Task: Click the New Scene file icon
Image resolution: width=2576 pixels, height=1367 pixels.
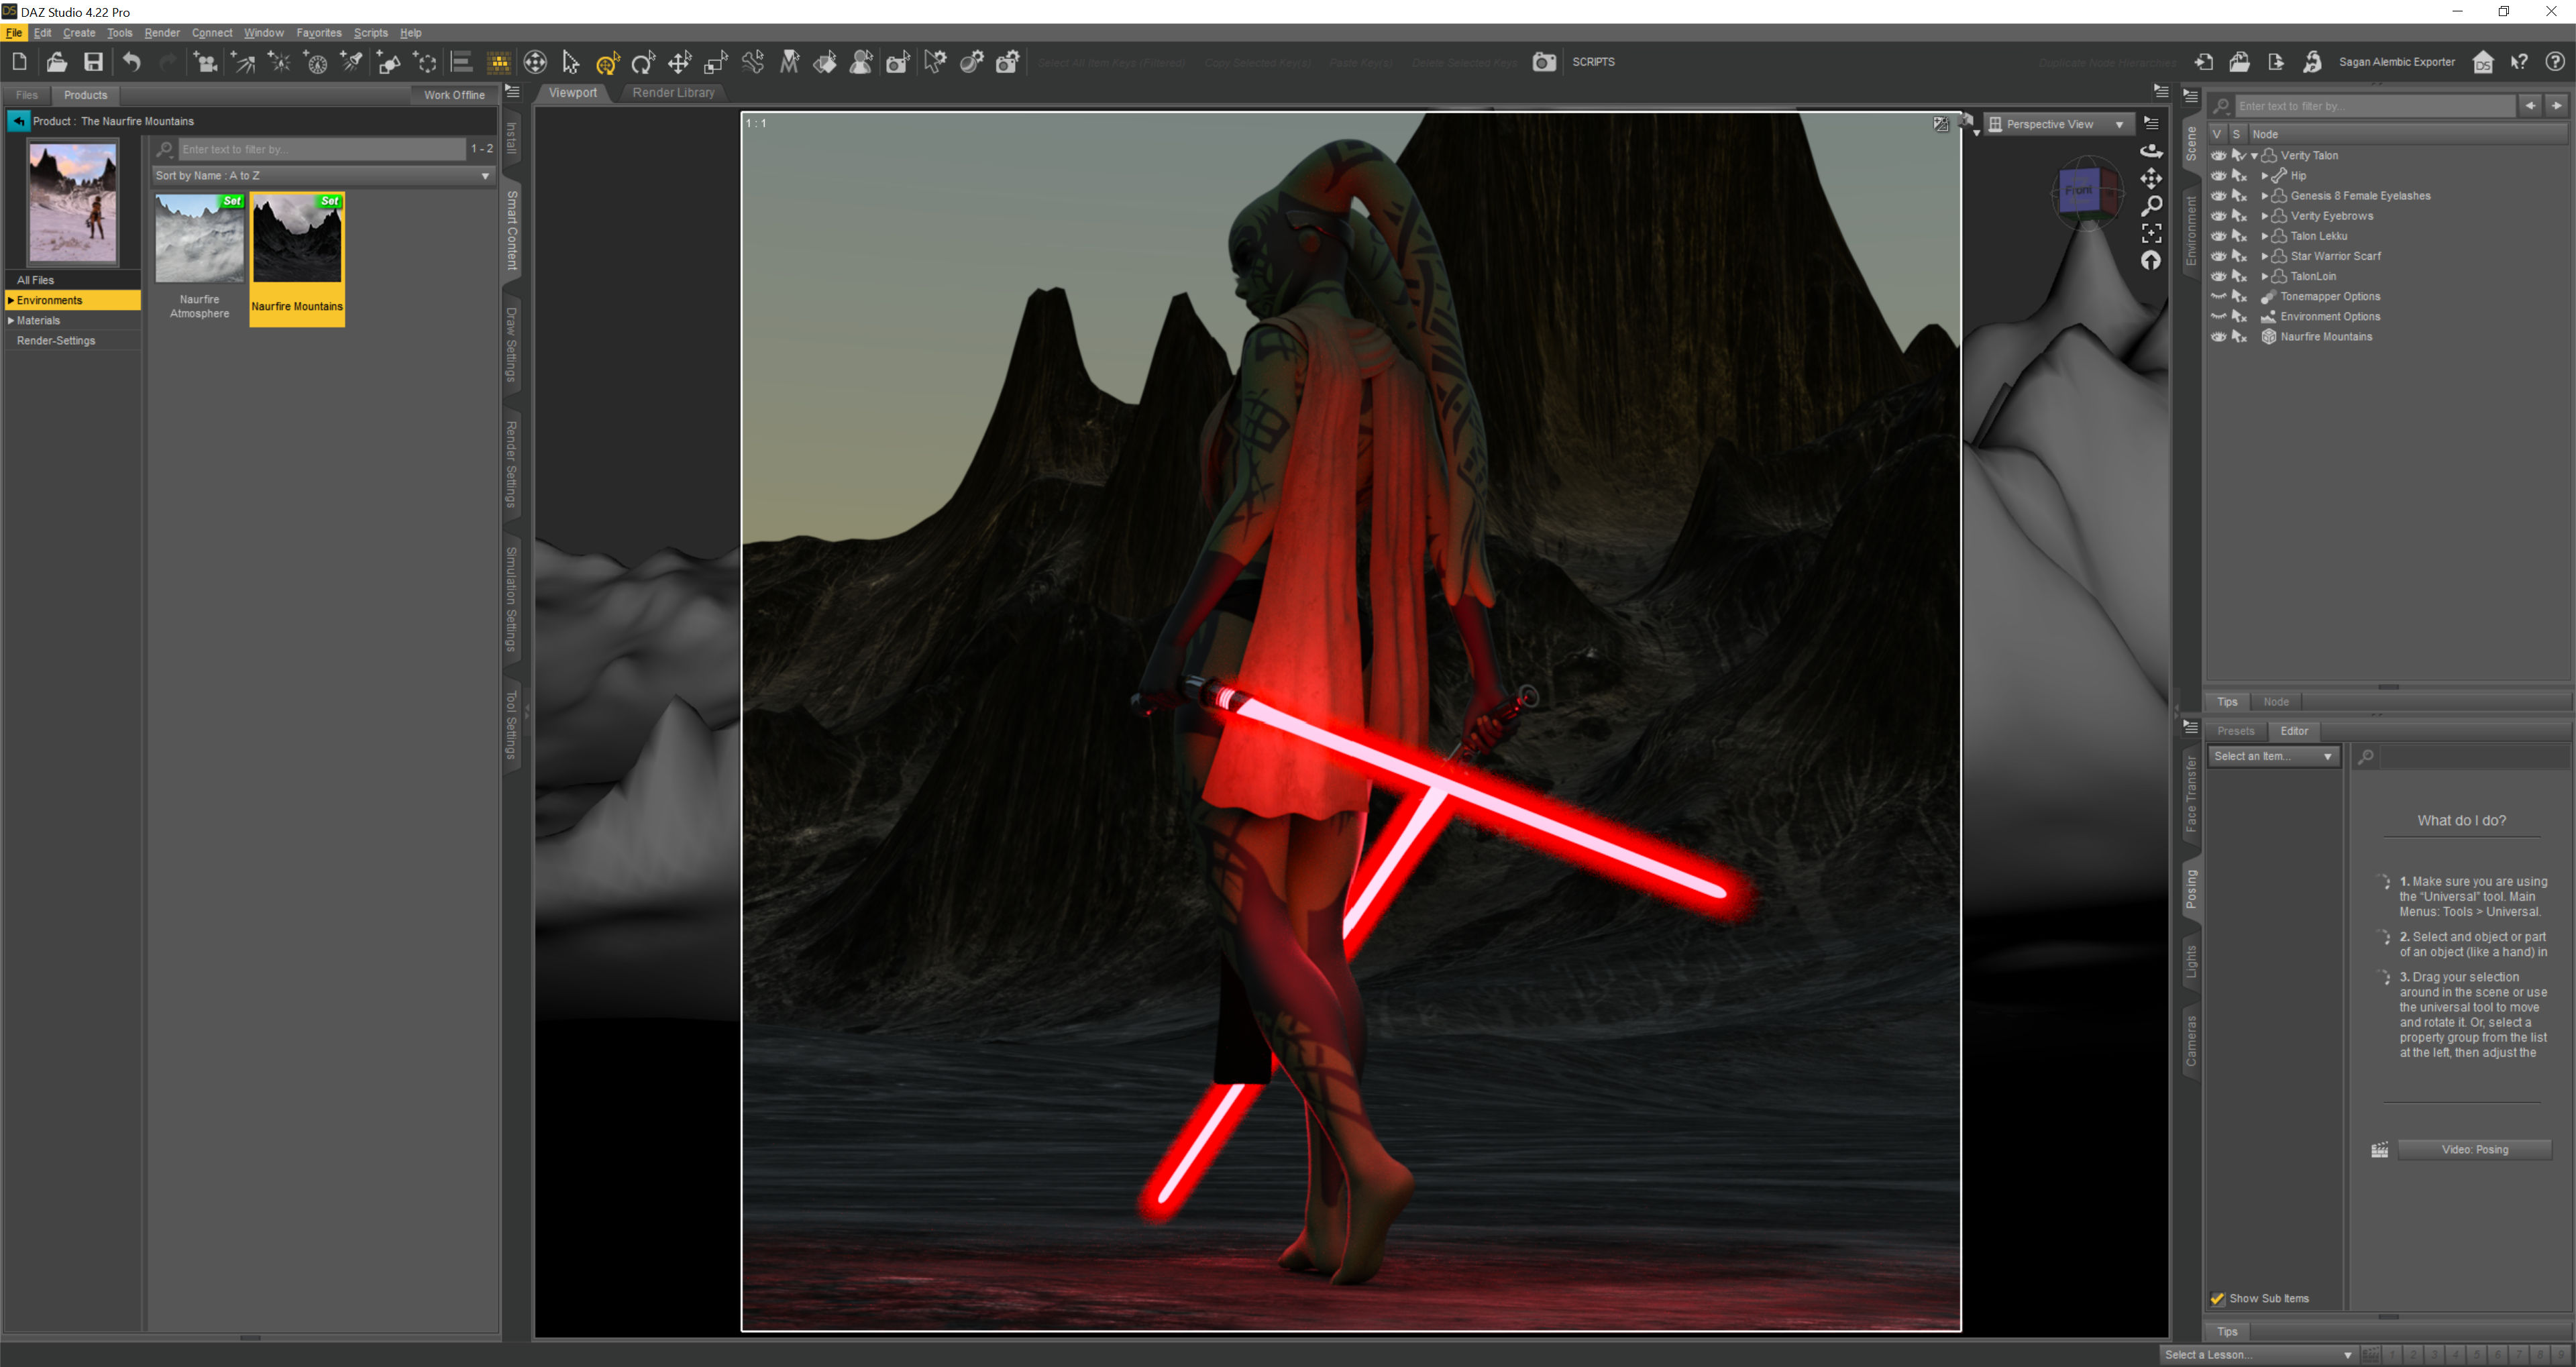Action: coord(19,62)
